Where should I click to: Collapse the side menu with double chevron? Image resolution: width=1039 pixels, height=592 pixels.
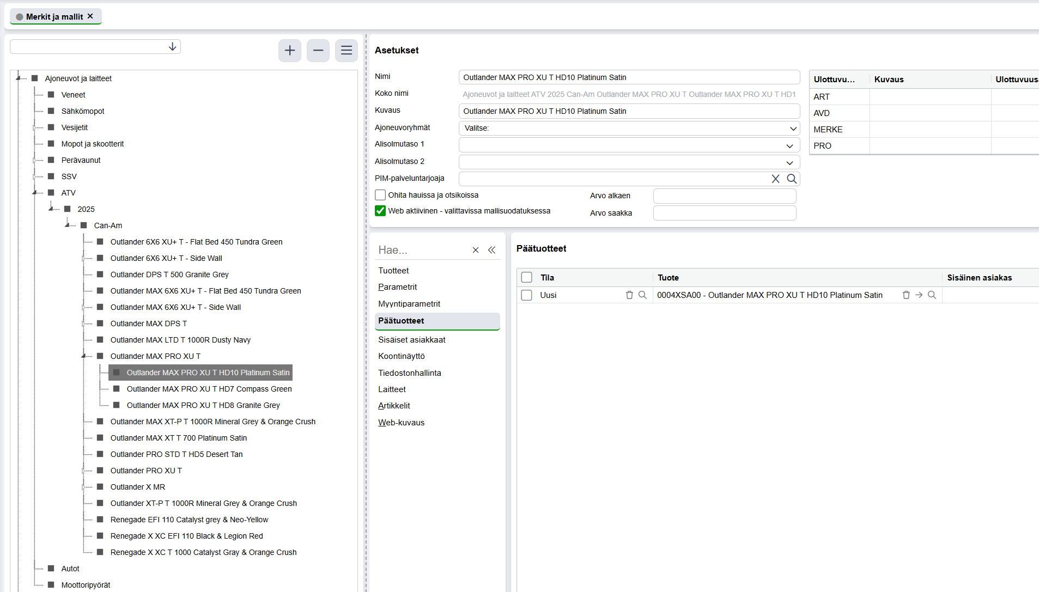[491, 250]
